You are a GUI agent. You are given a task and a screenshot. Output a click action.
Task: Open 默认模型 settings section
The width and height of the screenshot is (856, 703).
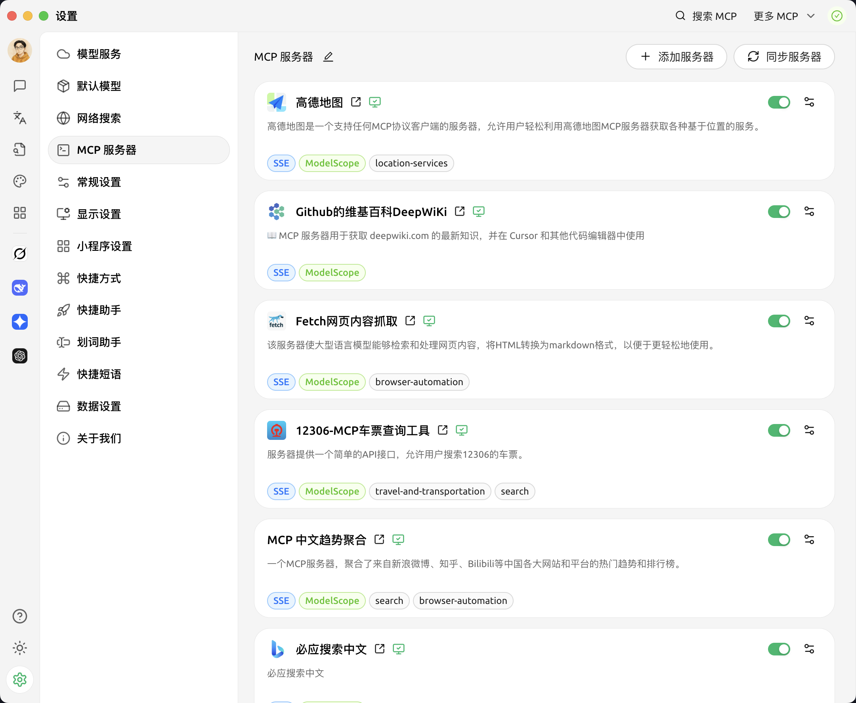138,86
